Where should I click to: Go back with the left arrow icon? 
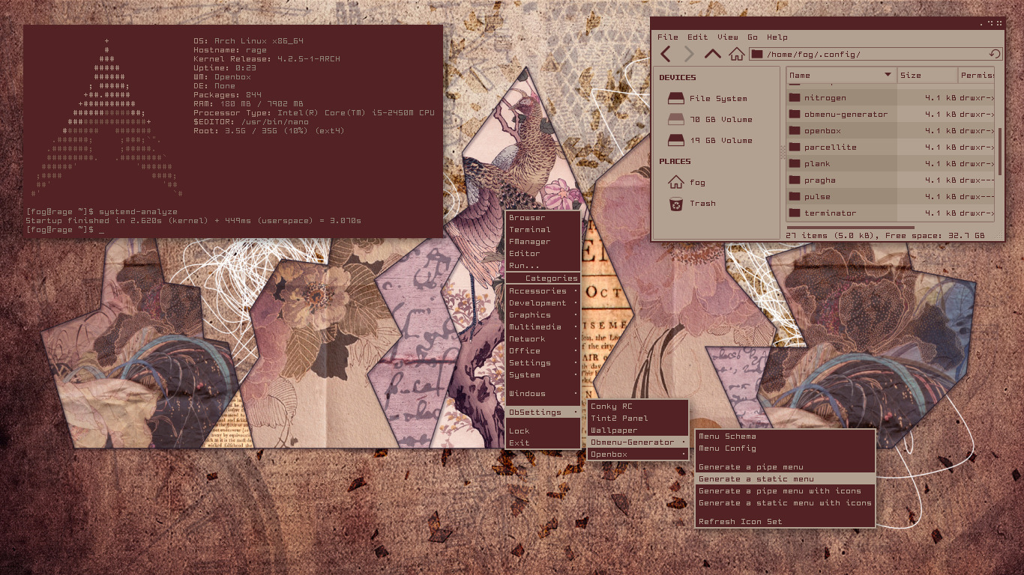coord(666,54)
